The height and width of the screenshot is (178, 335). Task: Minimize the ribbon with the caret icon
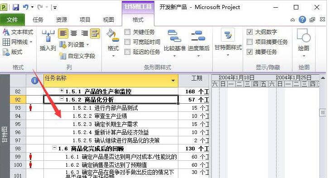point(292,20)
